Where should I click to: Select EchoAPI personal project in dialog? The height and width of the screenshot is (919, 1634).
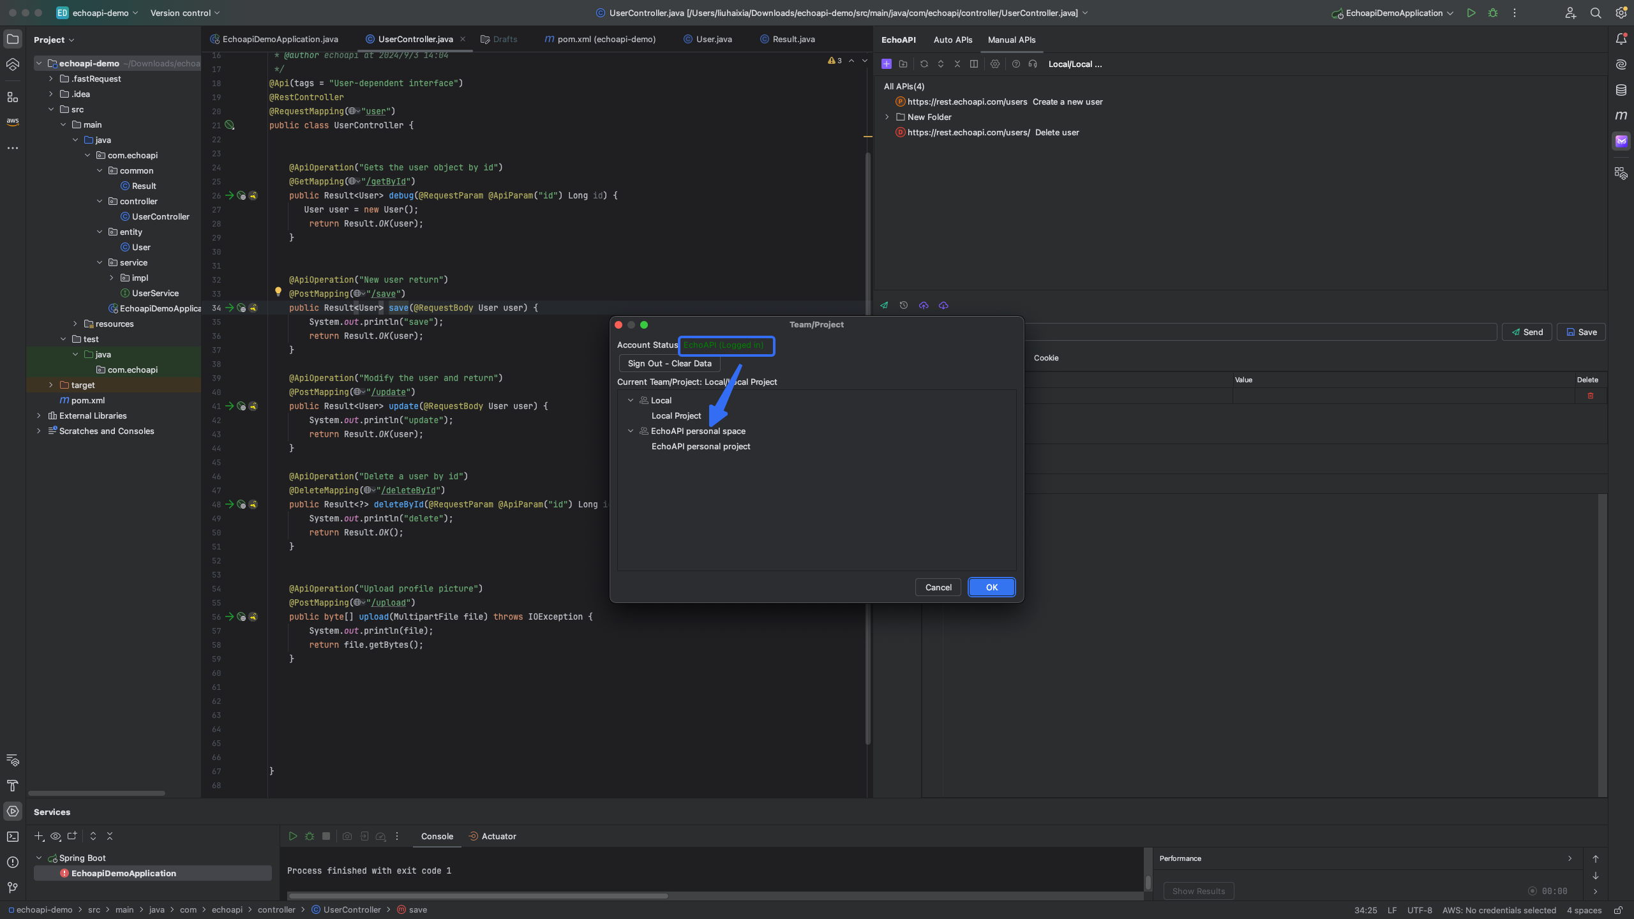700,446
